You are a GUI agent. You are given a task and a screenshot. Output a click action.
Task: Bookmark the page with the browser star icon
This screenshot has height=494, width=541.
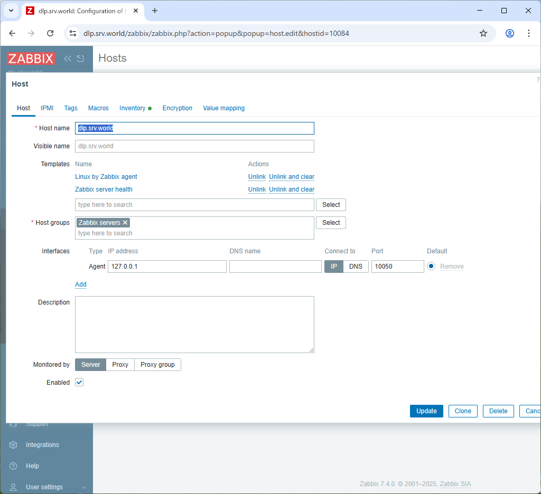(483, 33)
